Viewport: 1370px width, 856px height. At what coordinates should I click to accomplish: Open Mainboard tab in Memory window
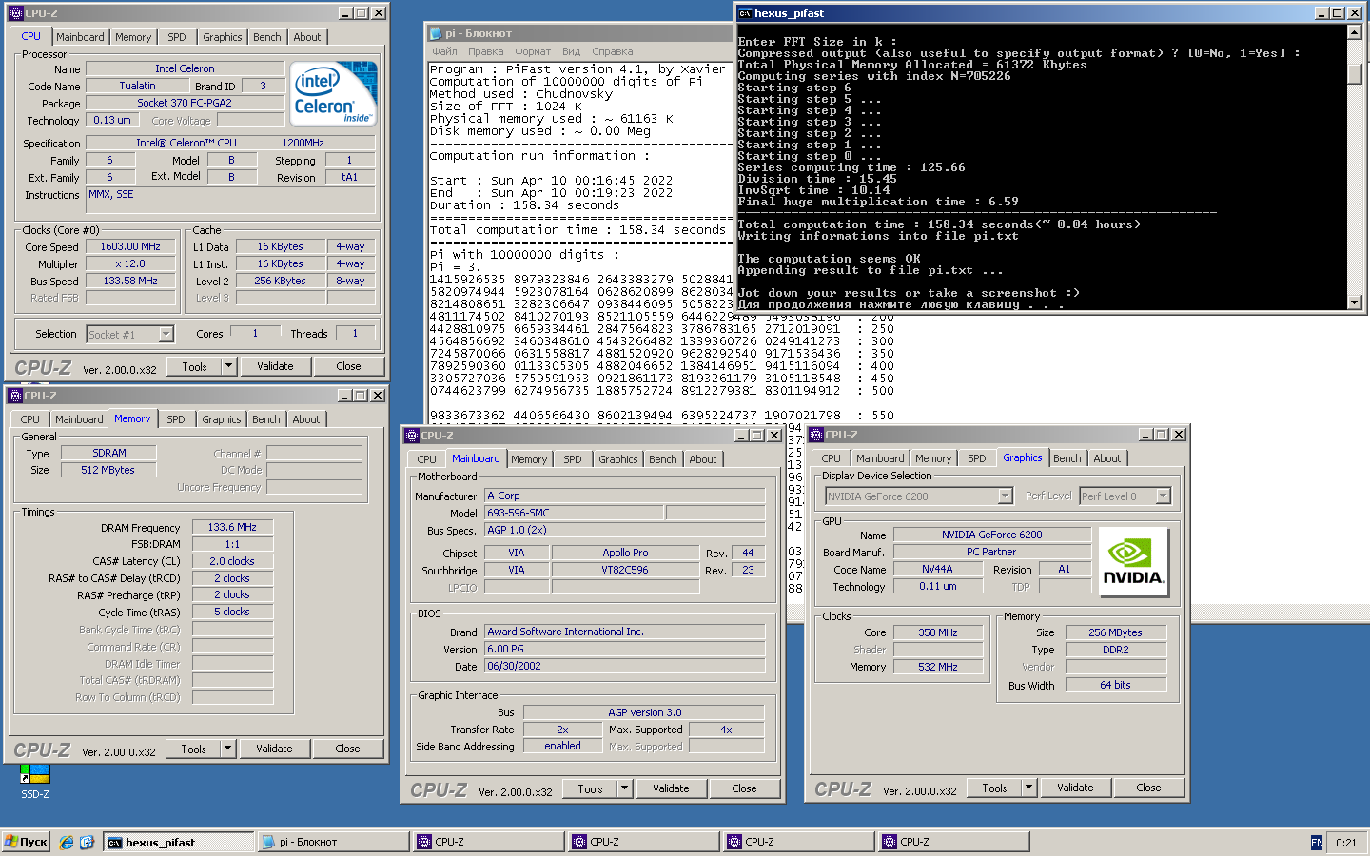[79, 419]
